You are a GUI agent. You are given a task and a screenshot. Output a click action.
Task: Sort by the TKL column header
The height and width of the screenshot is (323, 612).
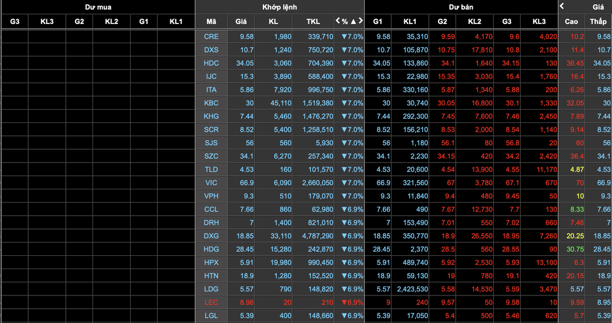coord(313,22)
